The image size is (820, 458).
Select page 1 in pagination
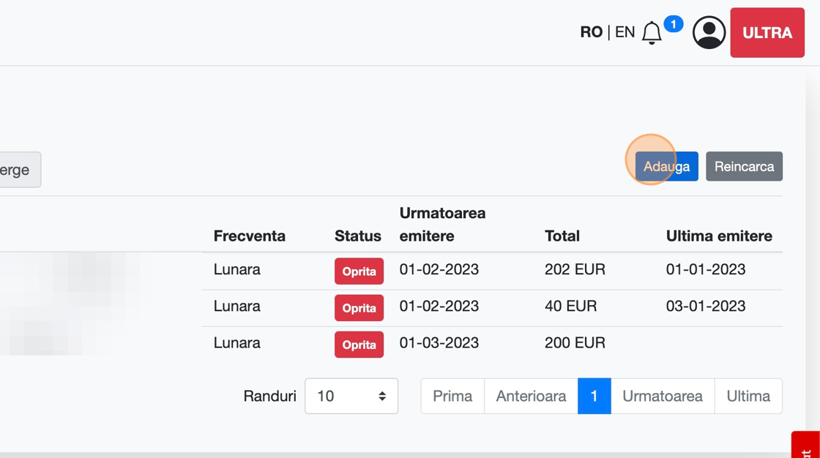(594, 396)
